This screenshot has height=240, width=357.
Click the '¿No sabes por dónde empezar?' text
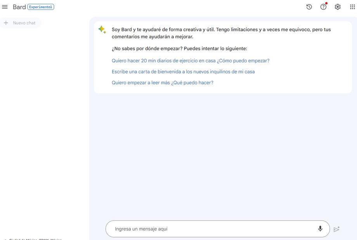tap(179, 48)
